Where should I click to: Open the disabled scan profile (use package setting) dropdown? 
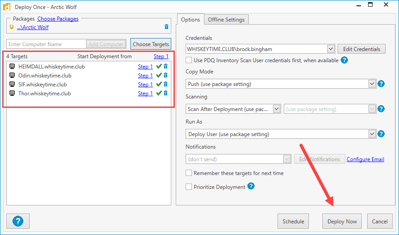coord(330,109)
